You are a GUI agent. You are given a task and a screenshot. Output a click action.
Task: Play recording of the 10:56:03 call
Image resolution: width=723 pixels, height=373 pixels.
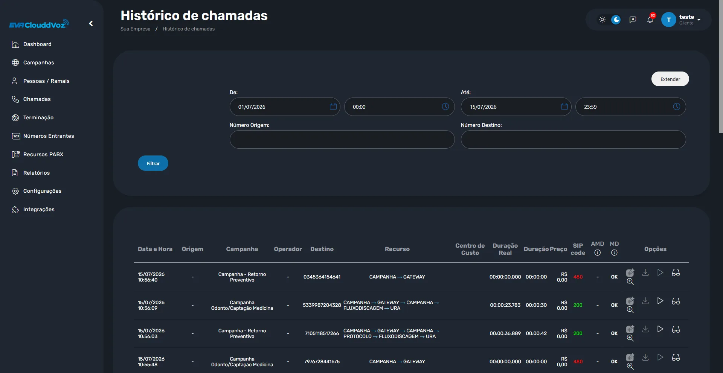(660, 329)
